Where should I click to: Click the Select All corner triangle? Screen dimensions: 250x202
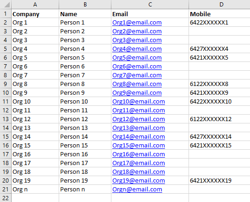click(x=7, y=5)
